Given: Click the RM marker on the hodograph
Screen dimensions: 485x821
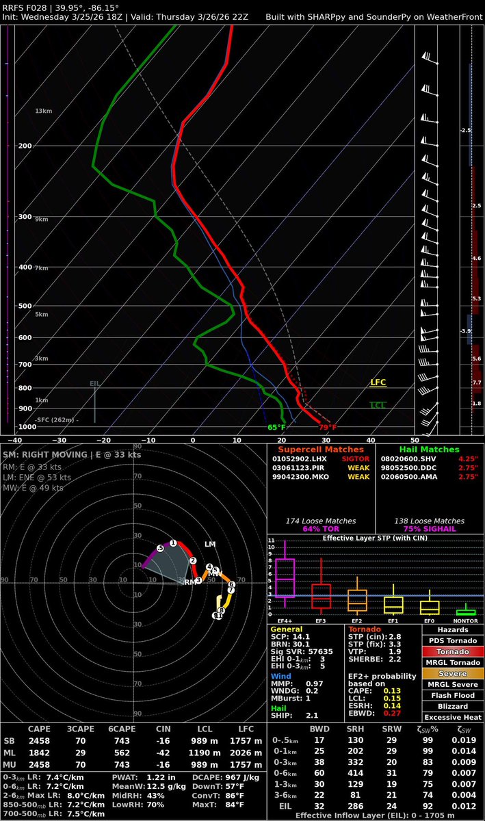Looking at the screenshot, I should click(189, 582).
